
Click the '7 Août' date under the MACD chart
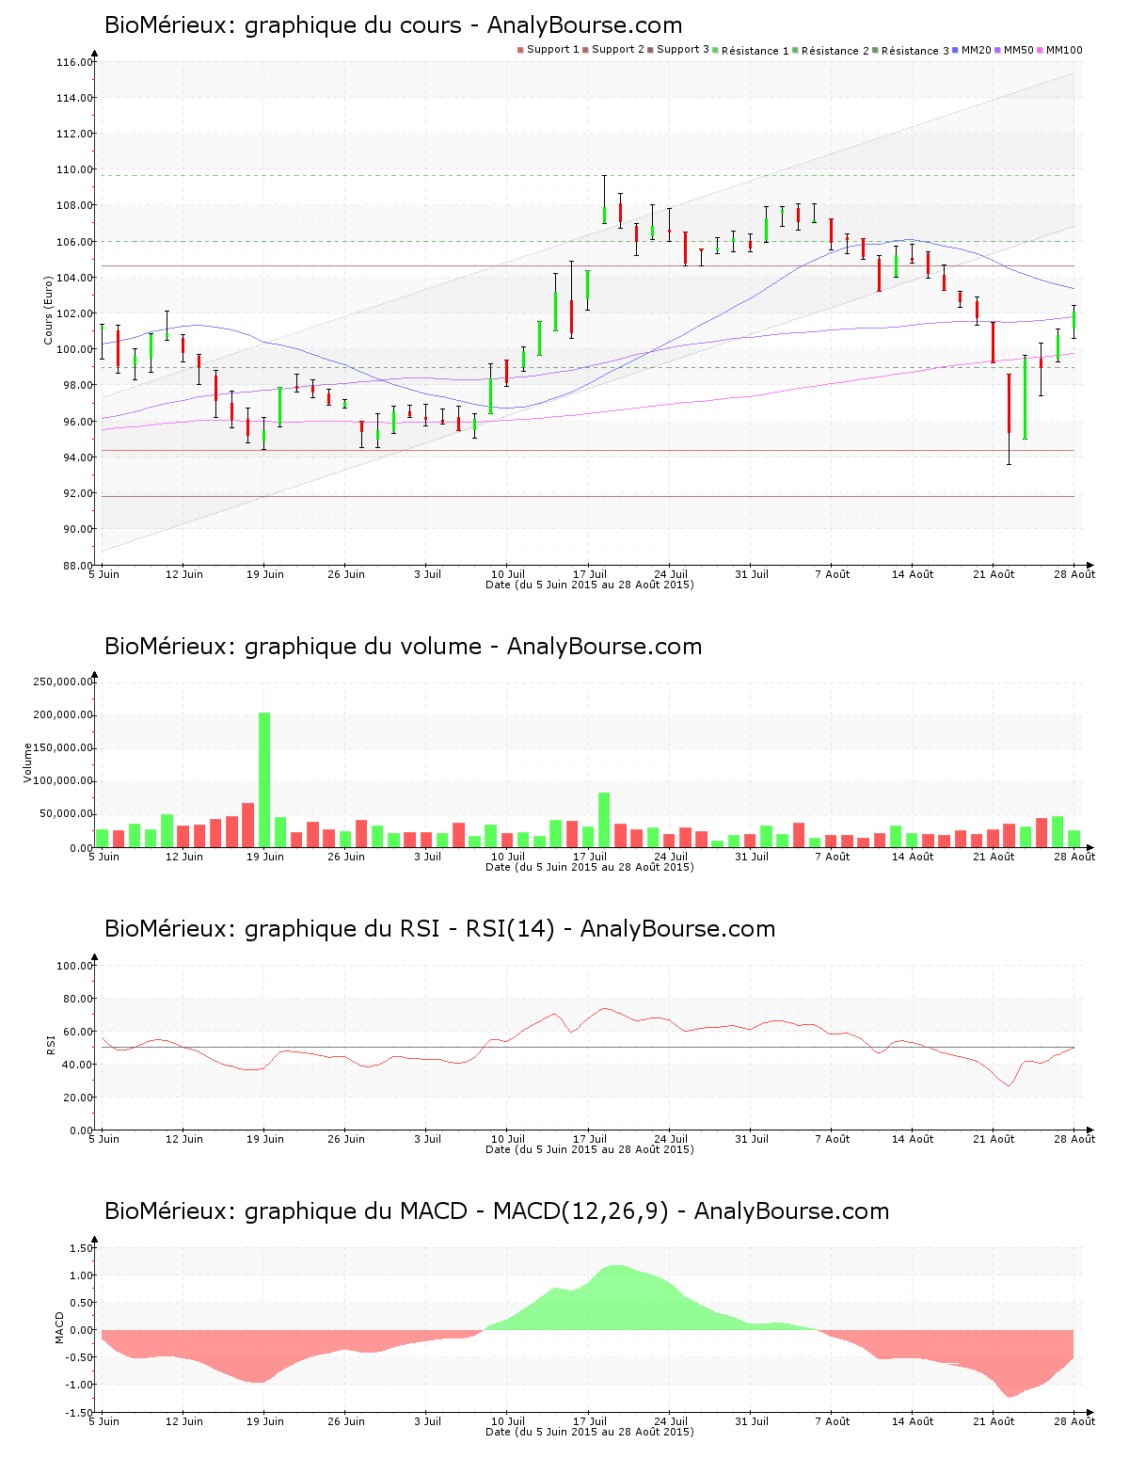point(833,1421)
